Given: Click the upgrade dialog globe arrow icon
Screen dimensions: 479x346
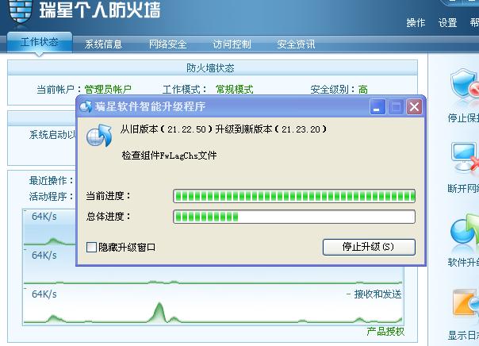Looking at the screenshot, I should tap(99, 136).
